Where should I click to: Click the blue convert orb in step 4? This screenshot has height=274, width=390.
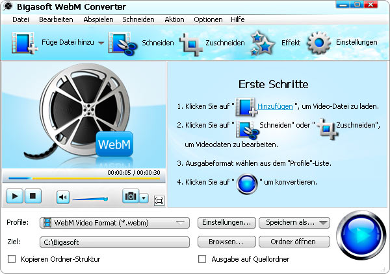[247, 184]
